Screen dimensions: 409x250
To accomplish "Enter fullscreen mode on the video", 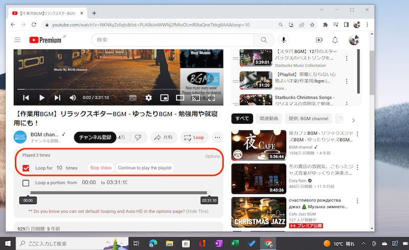I will [x=211, y=98].
